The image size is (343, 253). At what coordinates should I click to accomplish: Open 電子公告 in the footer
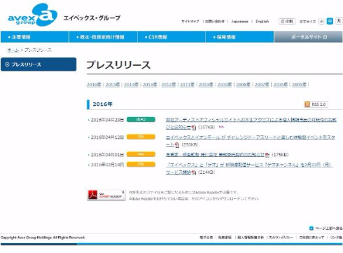point(206,238)
